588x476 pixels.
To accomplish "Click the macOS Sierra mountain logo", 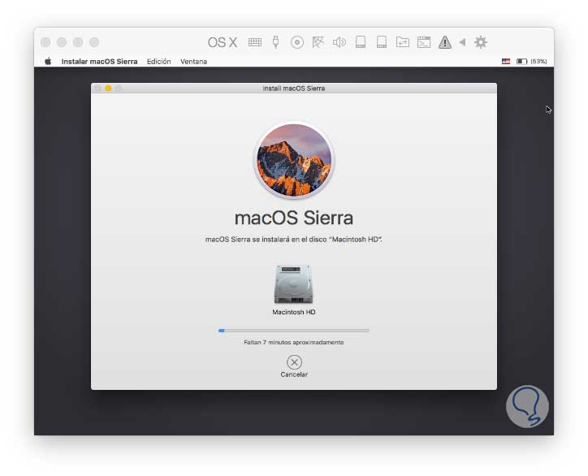I will pos(294,160).
